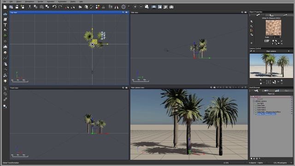Click the camera render icon in top toolbar

[171, 7]
